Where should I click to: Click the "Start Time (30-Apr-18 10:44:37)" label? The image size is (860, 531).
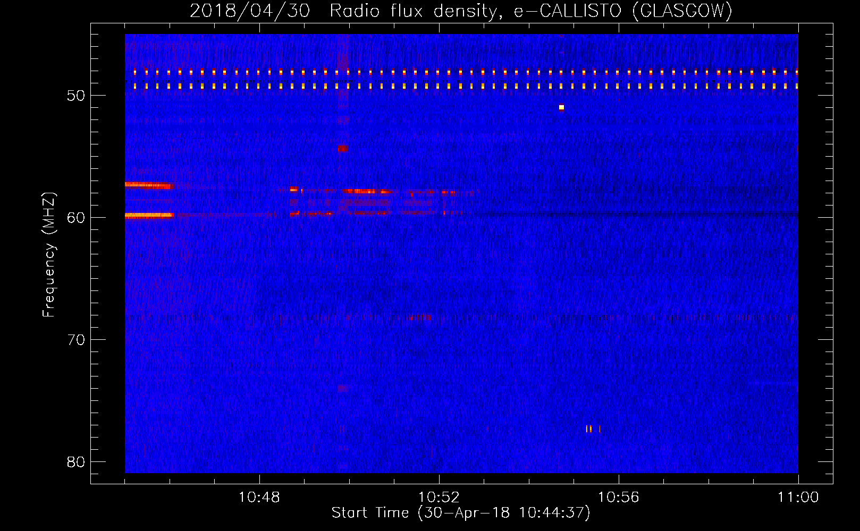click(461, 513)
